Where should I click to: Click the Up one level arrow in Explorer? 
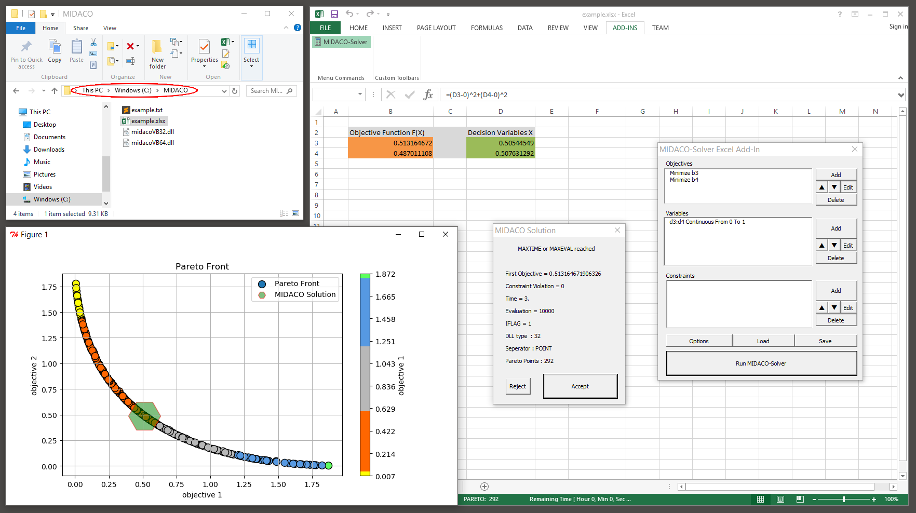pyautogui.click(x=55, y=91)
